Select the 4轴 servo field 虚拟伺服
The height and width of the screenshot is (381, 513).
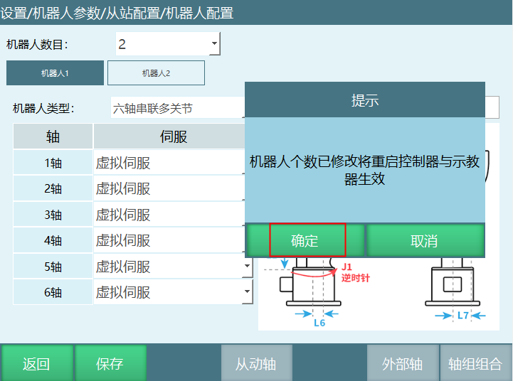169,240
